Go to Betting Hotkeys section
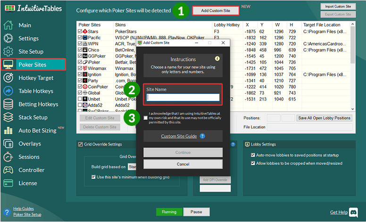Viewport: 366px width, 222px height. [x=38, y=104]
